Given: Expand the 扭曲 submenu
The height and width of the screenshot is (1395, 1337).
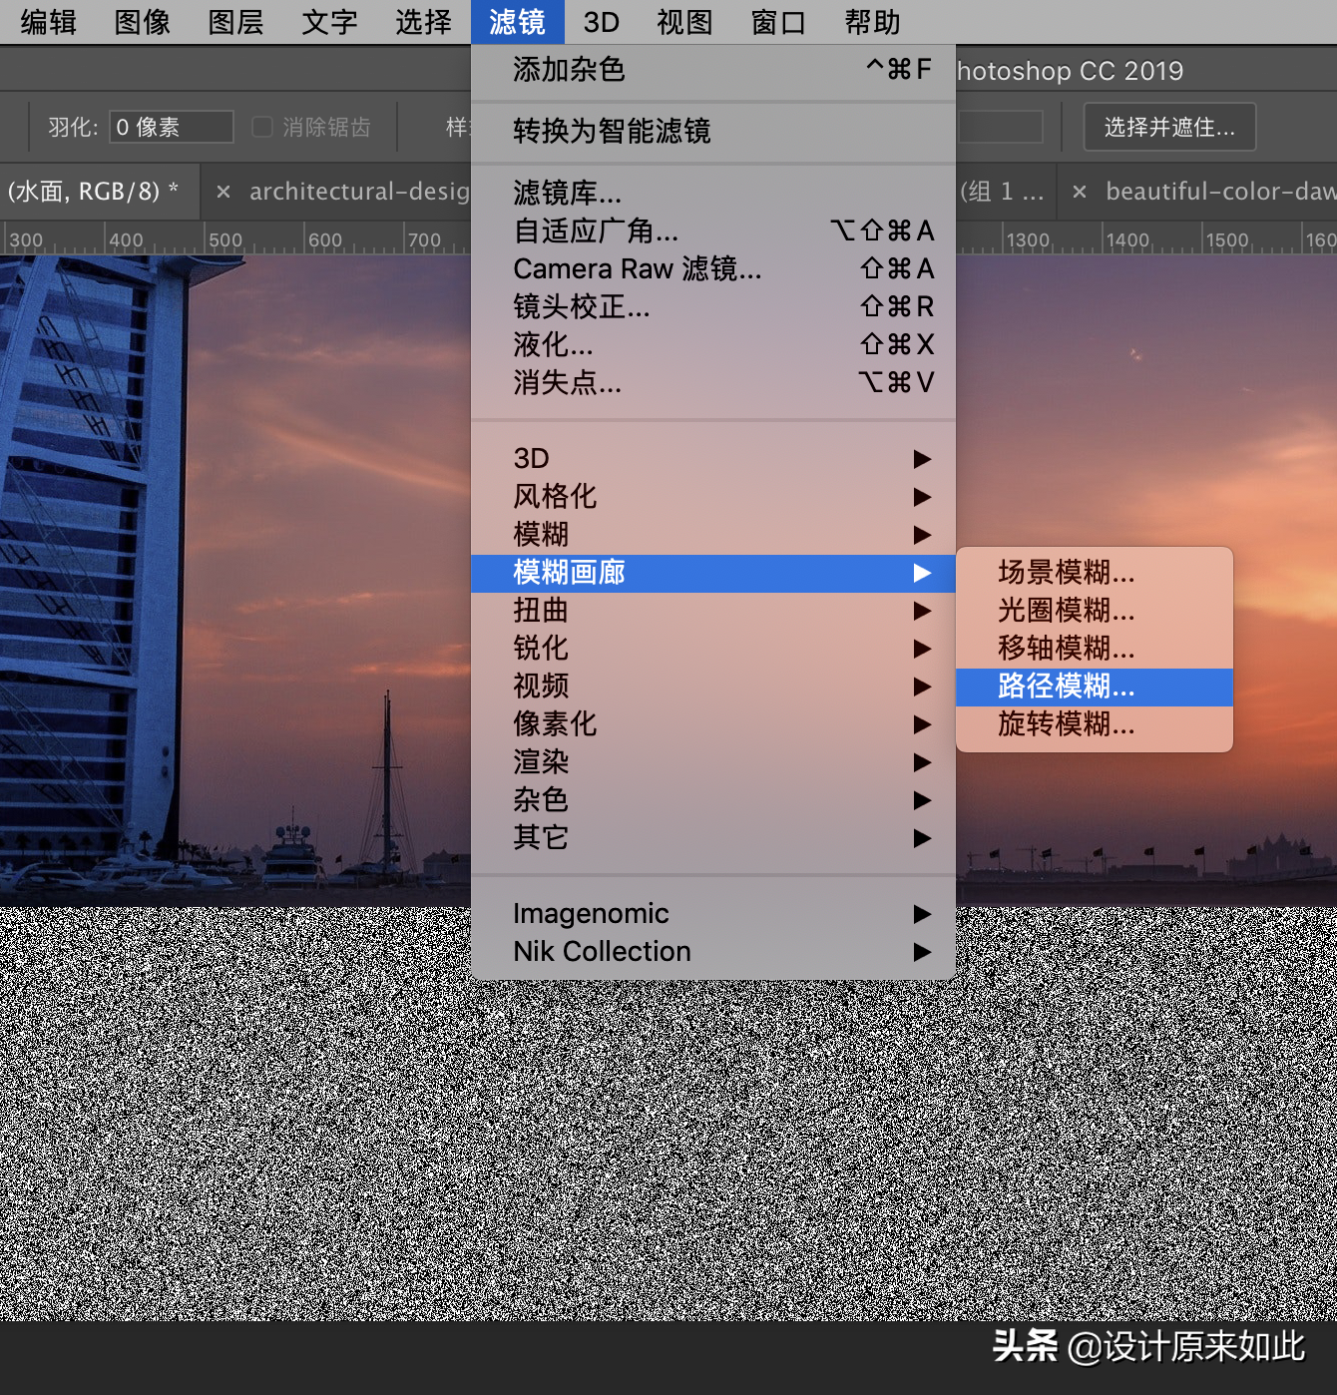Looking at the screenshot, I should pos(713,610).
